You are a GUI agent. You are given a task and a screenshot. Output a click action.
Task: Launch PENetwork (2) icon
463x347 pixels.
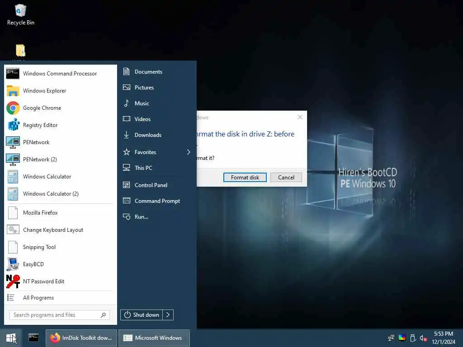[13, 159]
